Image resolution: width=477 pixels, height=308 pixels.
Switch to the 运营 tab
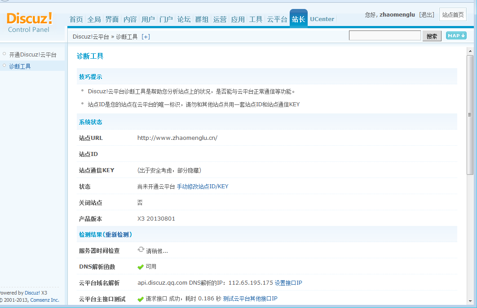click(220, 19)
